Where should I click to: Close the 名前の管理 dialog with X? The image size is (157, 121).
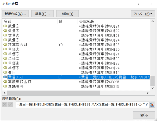(151, 4)
